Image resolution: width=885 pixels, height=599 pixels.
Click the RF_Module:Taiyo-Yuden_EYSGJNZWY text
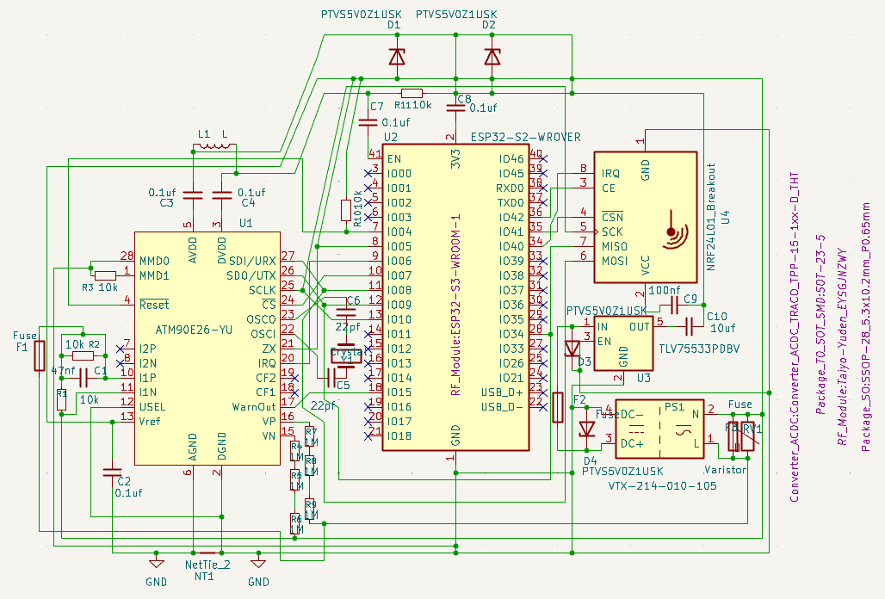(x=842, y=346)
